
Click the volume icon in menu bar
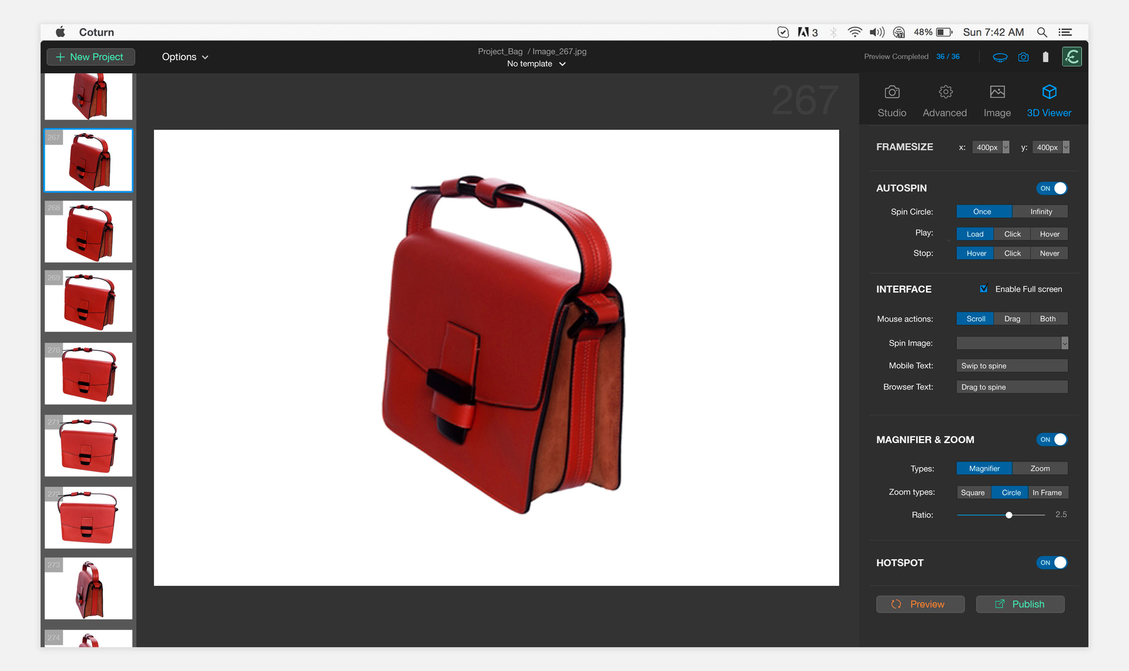point(877,32)
